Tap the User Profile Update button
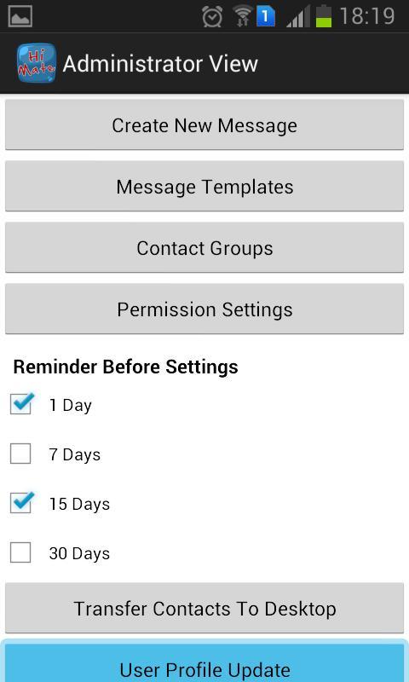409x682 pixels. [x=204, y=663]
